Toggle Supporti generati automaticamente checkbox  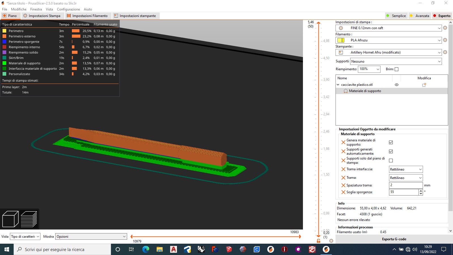[x=391, y=151]
